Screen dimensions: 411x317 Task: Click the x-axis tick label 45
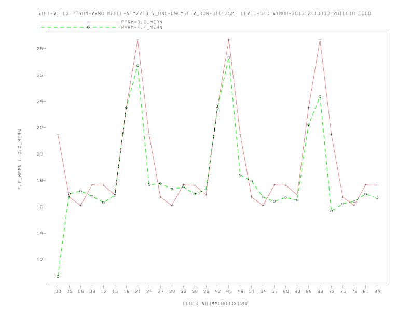point(229,291)
